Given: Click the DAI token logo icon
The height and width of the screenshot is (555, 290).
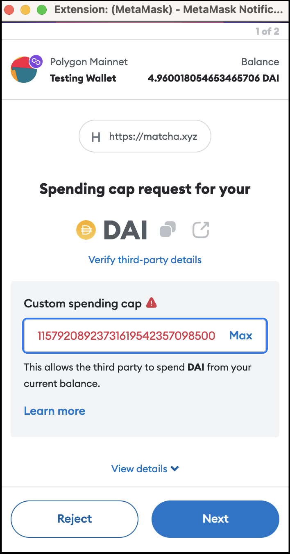Looking at the screenshot, I should [86, 230].
